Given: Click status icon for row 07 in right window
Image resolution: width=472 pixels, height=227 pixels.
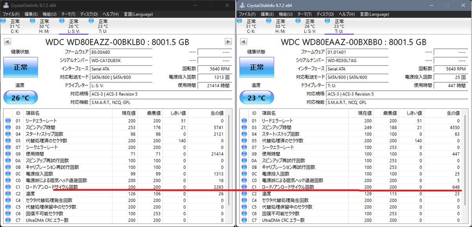Looking at the screenshot, I should tap(244, 147).
